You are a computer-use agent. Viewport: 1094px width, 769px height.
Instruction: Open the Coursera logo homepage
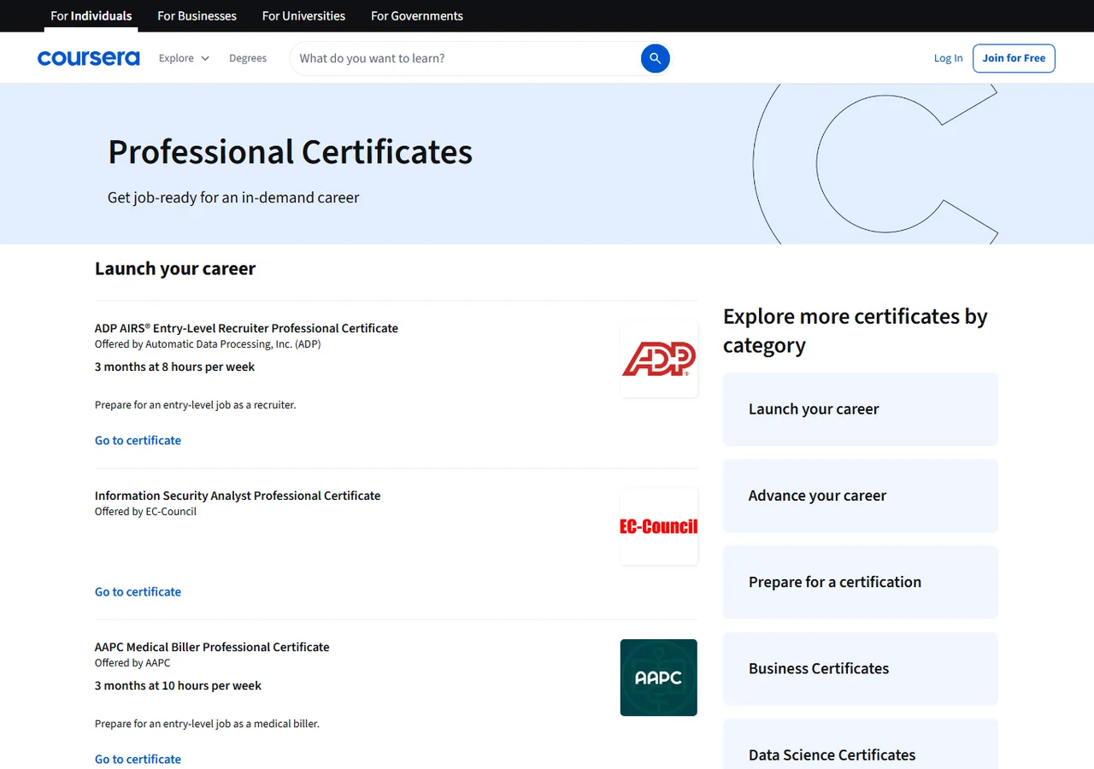(x=89, y=58)
